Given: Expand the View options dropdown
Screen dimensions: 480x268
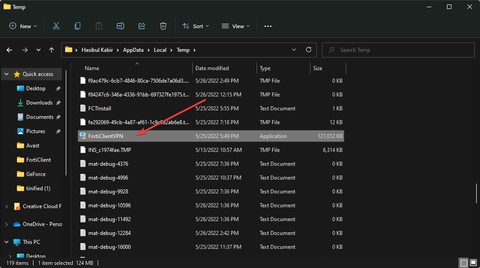Looking at the screenshot, I should tap(235, 26).
